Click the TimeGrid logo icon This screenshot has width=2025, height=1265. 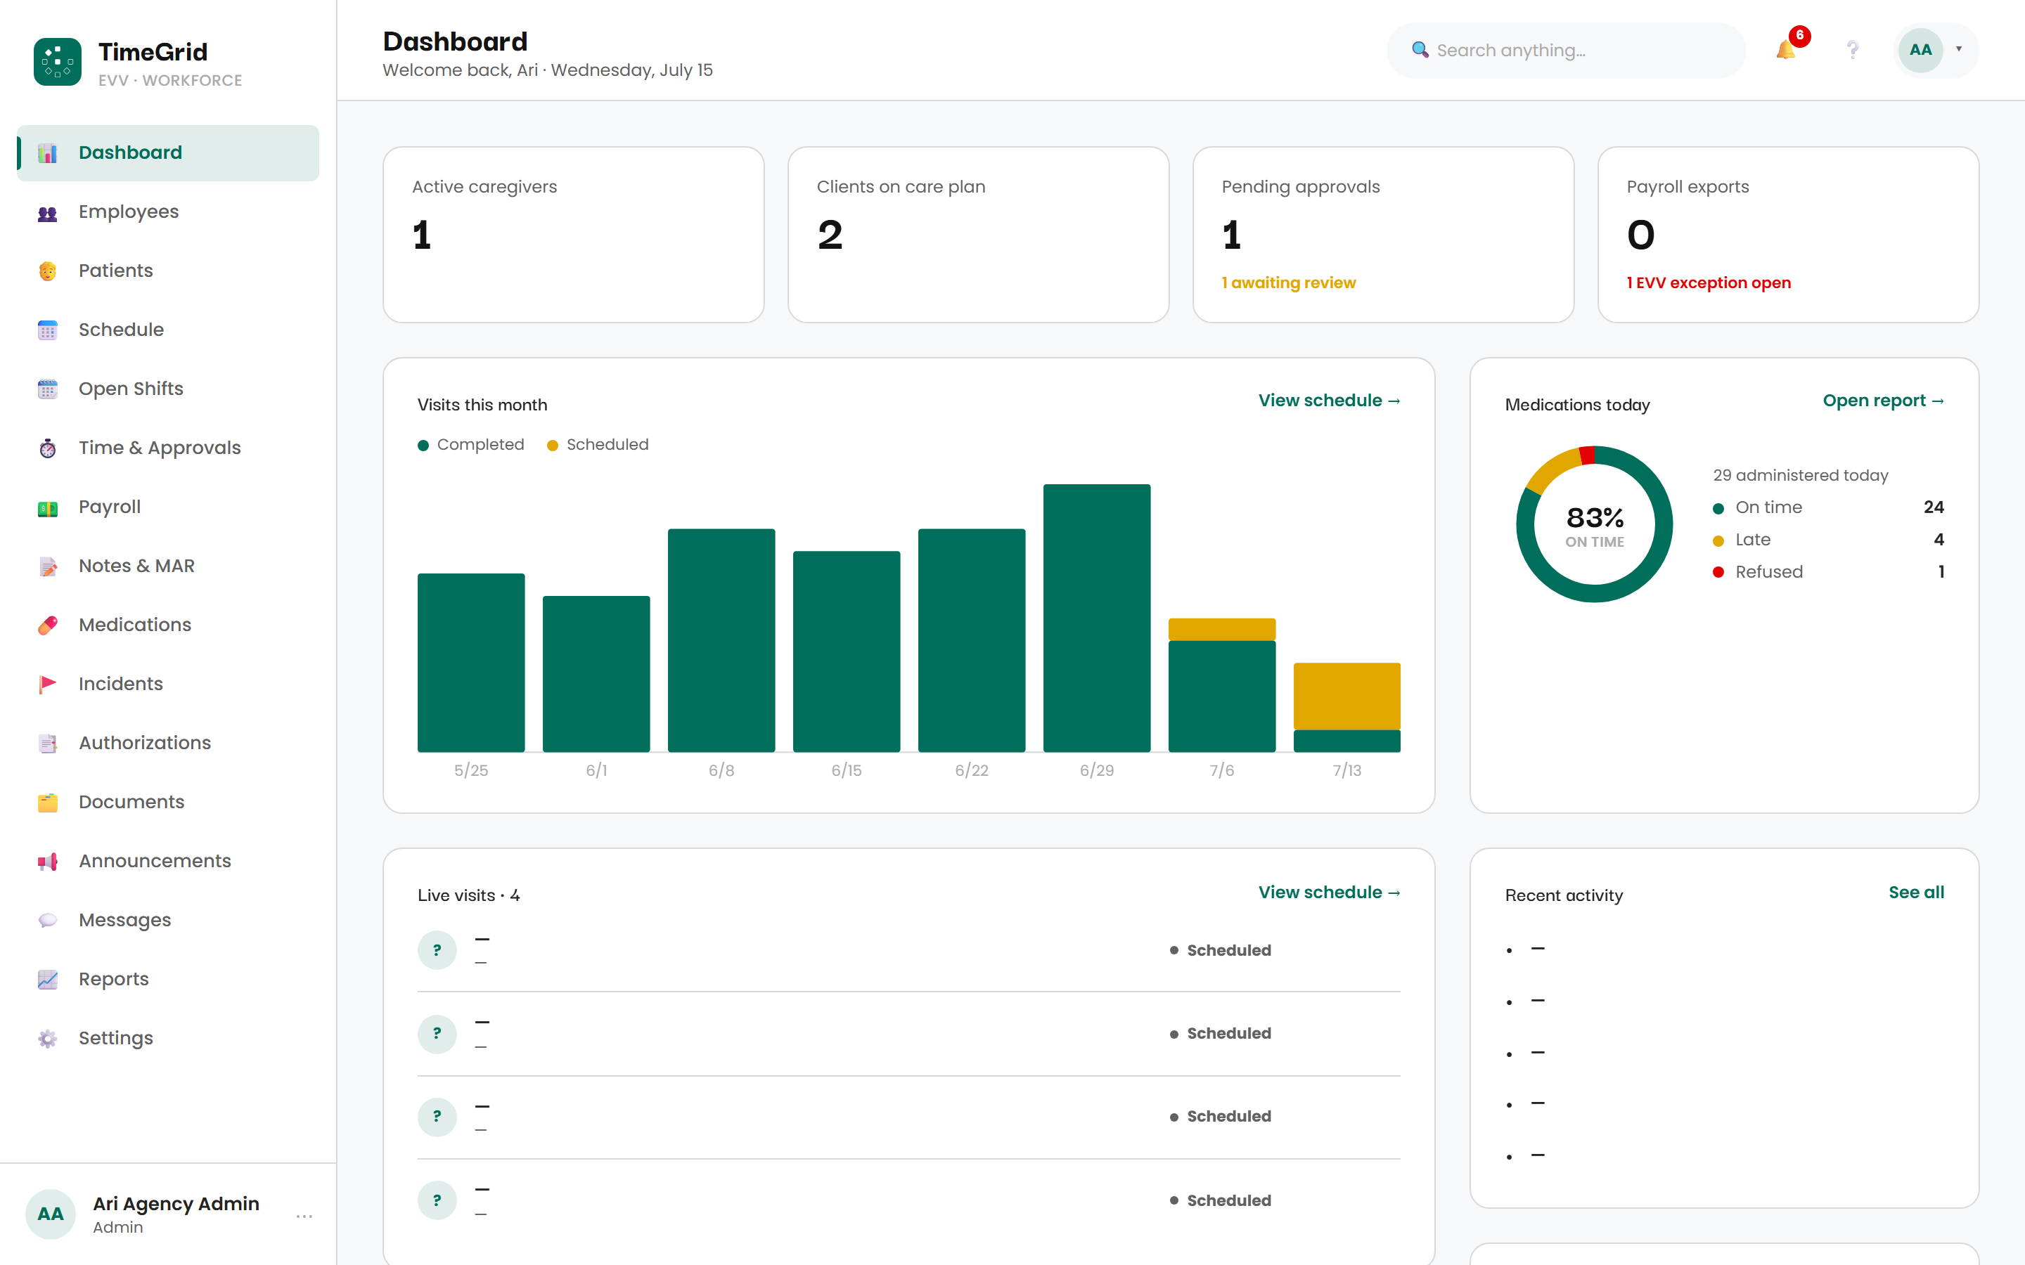tap(58, 62)
